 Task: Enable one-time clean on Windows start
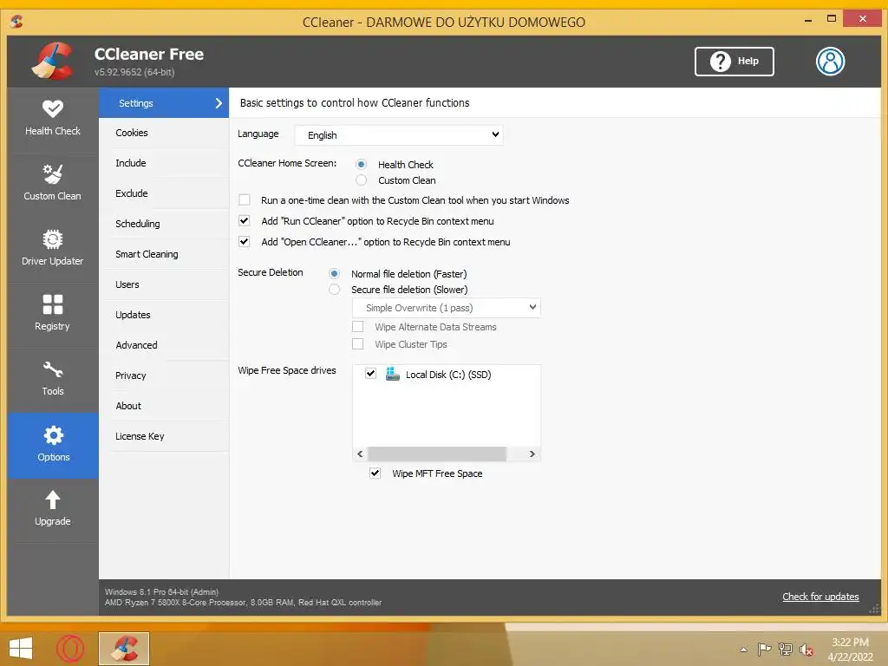tap(244, 200)
